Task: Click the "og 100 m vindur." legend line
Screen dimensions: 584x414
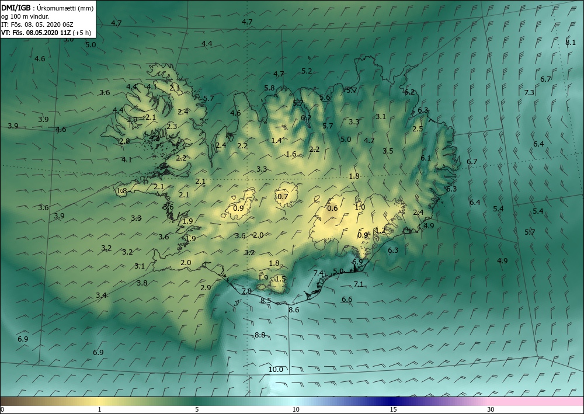Action: pos(25,16)
